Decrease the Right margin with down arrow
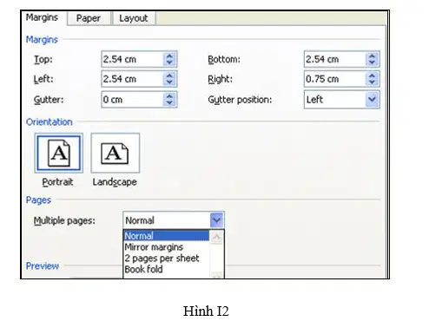436x321 pixels. [x=373, y=82]
